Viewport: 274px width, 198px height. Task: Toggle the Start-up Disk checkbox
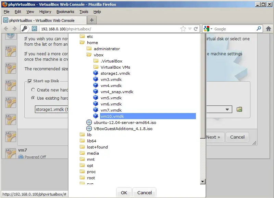(x=30, y=81)
